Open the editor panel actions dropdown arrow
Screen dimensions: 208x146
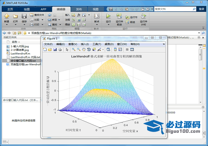coord(199,38)
